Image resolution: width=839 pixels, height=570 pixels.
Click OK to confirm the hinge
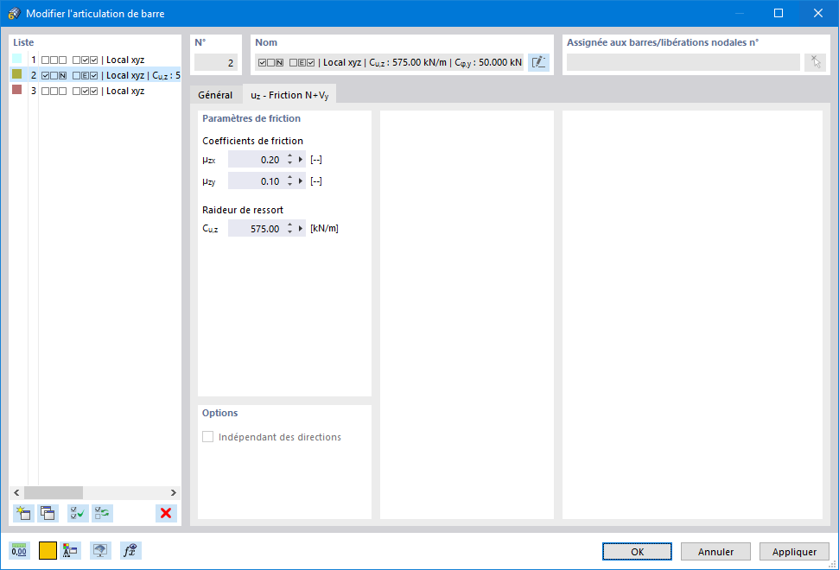point(637,551)
